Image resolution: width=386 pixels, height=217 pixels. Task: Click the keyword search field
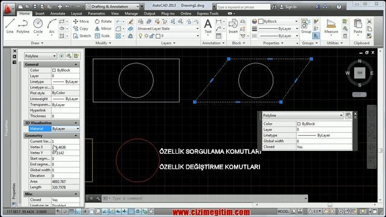point(243,7)
